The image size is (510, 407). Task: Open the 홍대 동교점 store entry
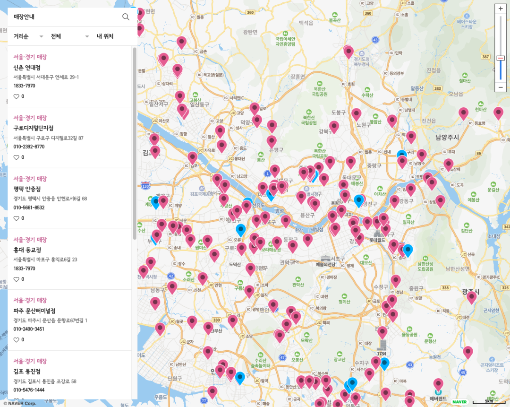click(27, 250)
